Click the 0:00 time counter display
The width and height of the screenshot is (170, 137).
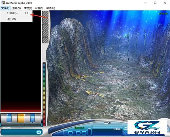[x=77, y=133]
